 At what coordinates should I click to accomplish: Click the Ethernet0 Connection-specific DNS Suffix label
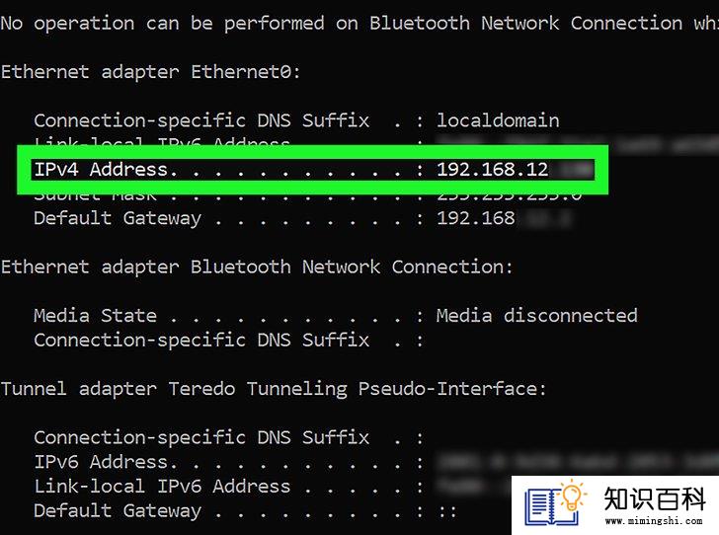(201, 121)
